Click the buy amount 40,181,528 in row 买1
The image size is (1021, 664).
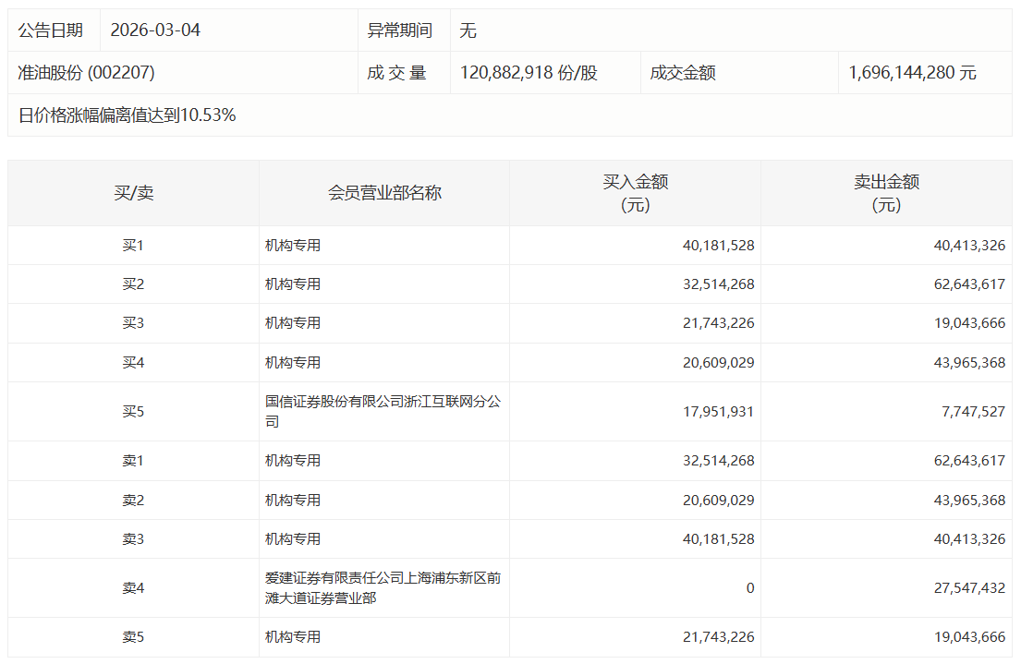(x=723, y=245)
